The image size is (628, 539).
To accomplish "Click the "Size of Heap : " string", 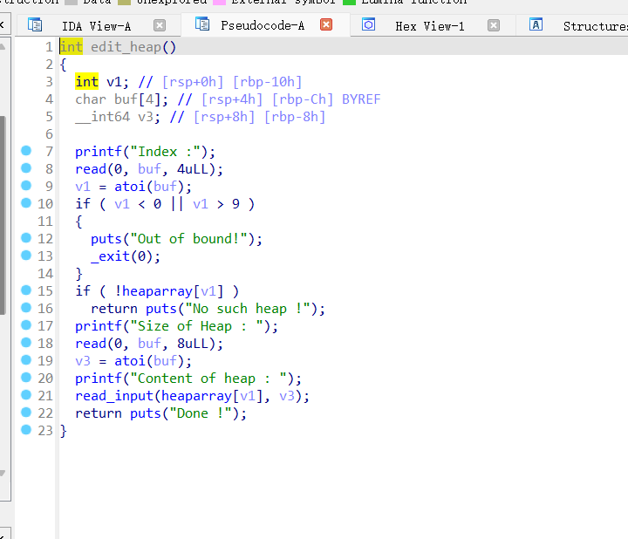I will point(196,326).
